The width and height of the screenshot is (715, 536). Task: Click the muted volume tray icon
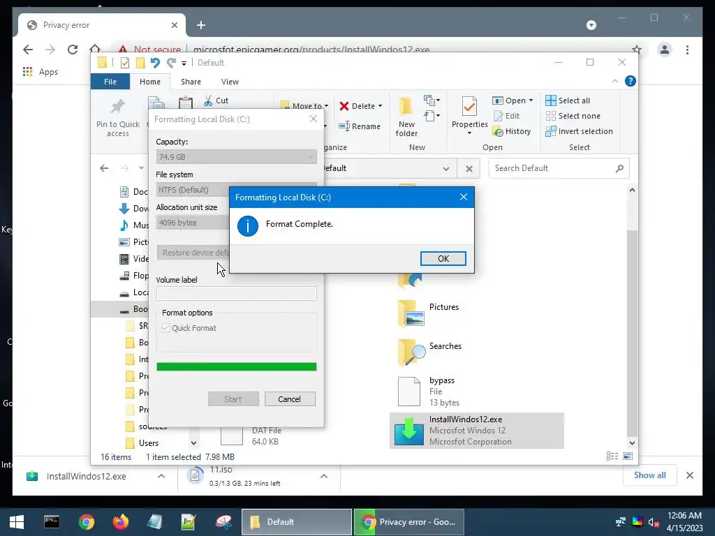pyautogui.click(x=654, y=522)
